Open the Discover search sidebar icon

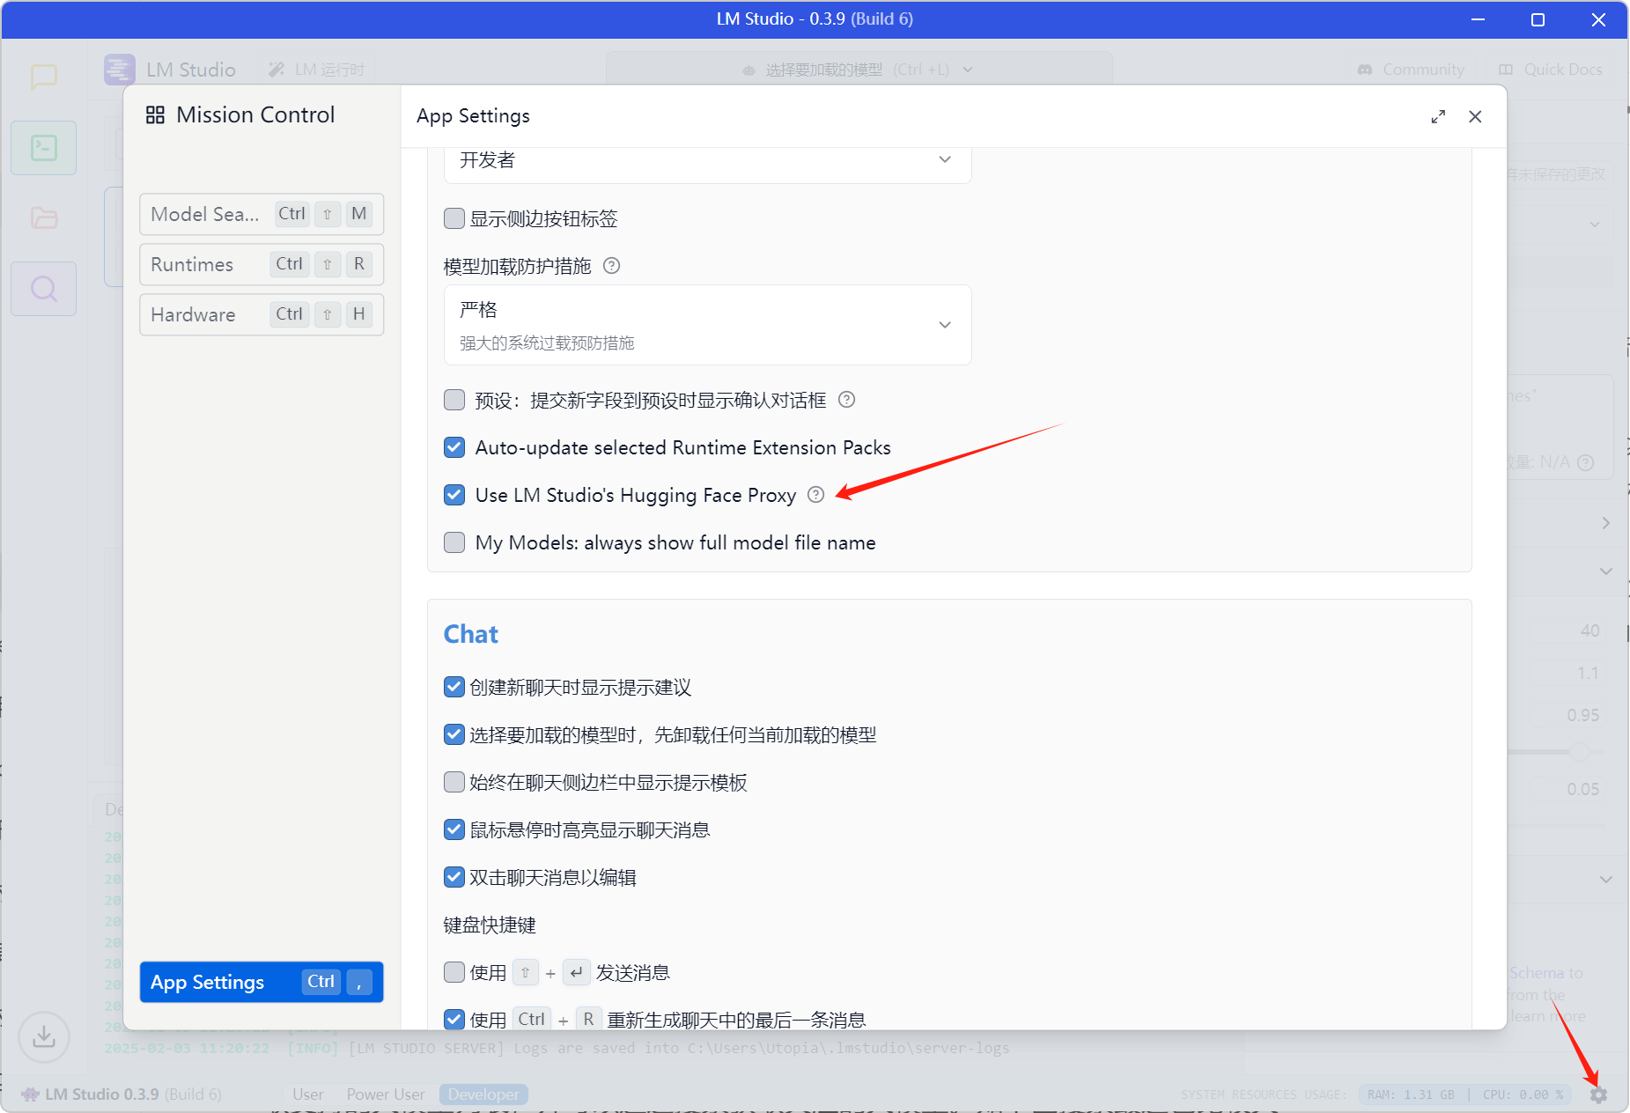coord(44,289)
